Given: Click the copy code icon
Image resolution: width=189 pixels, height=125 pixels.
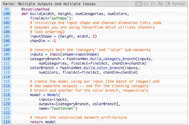Looking at the screenshot, I should [160, 4].
